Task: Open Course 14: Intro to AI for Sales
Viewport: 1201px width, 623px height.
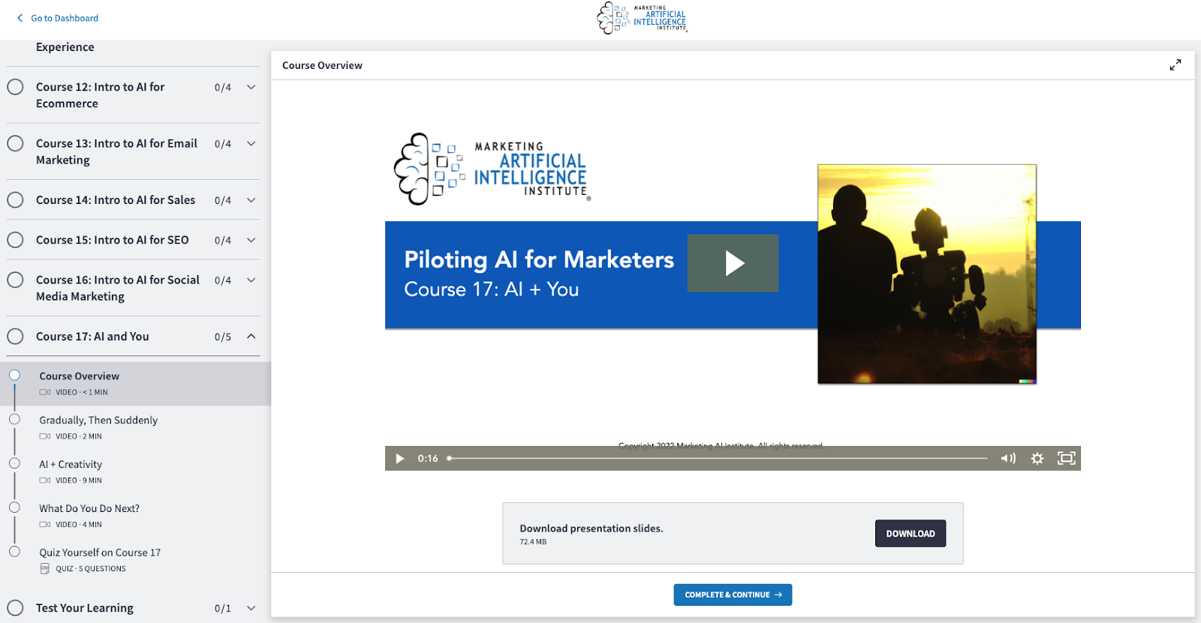Action: point(116,200)
